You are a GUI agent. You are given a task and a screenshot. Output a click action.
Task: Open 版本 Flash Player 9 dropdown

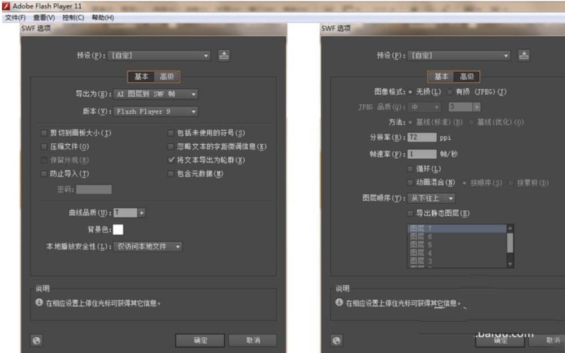click(156, 111)
